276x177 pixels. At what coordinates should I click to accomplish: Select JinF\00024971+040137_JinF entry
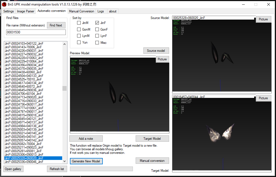33,122
